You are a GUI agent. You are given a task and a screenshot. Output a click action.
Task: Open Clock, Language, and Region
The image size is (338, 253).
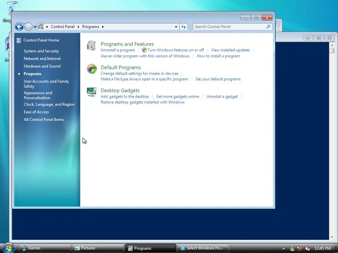pyautogui.click(x=49, y=104)
